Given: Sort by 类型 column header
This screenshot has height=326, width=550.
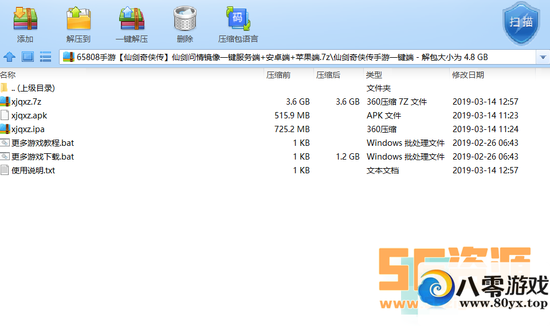Looking at the screenshot, I should (x=374, y=75).
